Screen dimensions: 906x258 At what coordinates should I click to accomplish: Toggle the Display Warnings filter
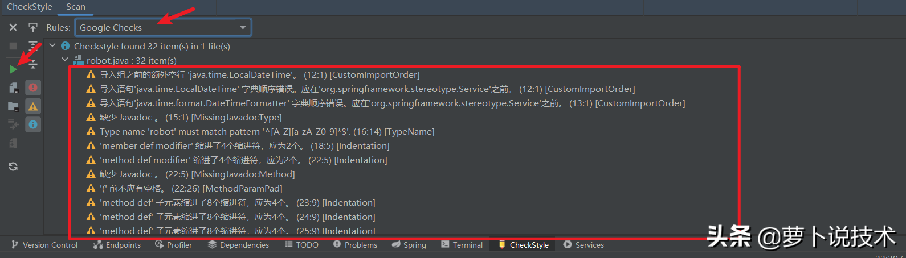coord(33,106)
